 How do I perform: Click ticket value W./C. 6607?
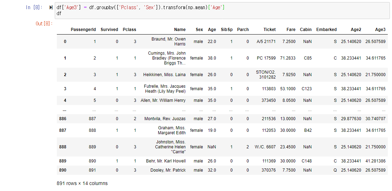click(265, 147)
